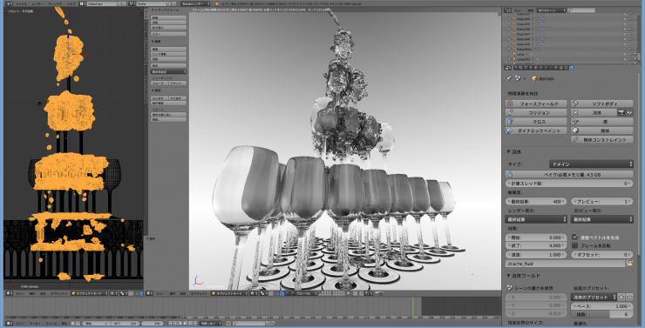This screenshot has width=645, height=328.
Task: Open タイプ dropdown showing ドメイン
Action: pyautogui.click(x=591, y=164)
